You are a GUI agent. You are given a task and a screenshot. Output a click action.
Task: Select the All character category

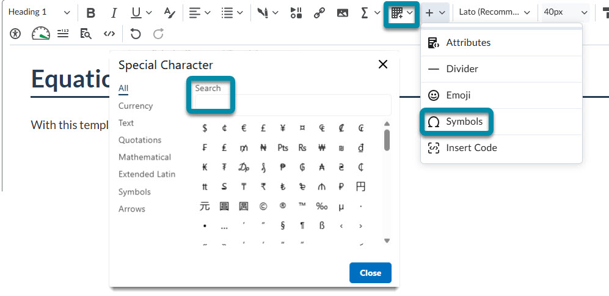(x=123, y=88)
